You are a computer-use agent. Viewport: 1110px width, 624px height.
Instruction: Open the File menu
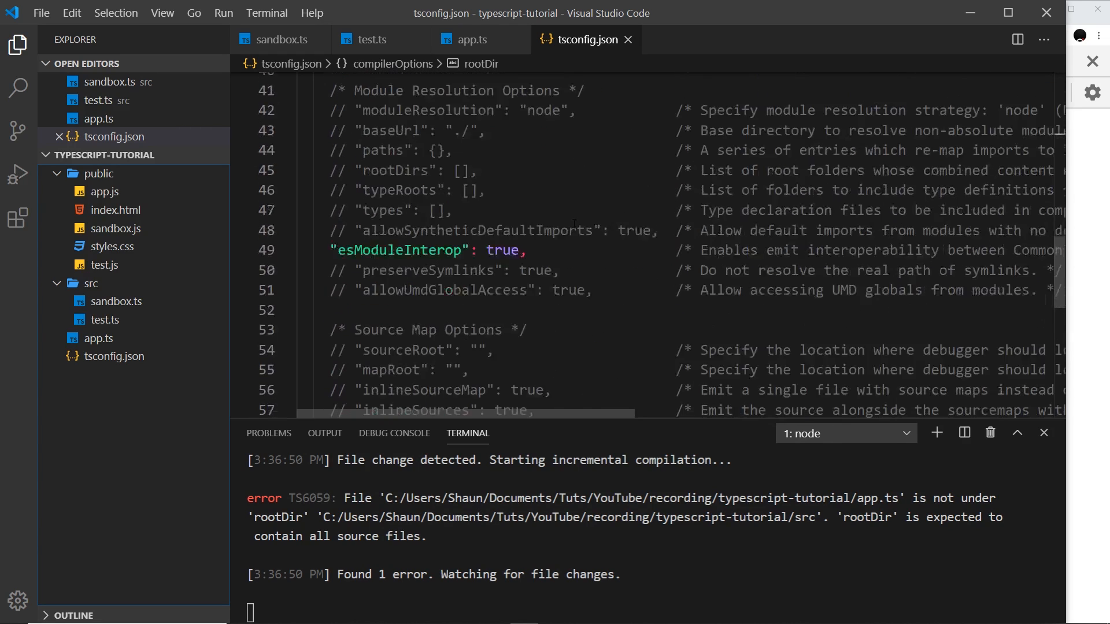point(41,13)
